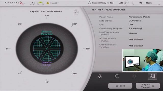Viewport: 163px width, 91px height.
Task: Click the 'Arcuate Incisions Template:' label
Action: click(x=107, y=40)
